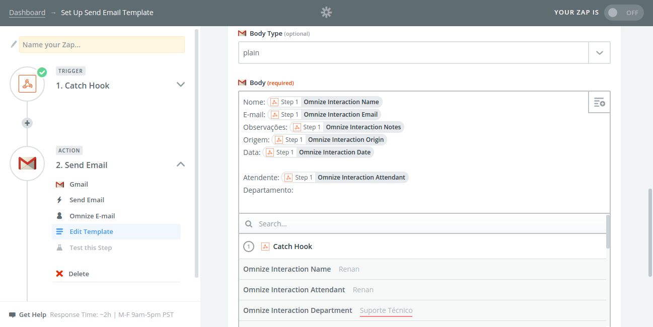The width and height of the screenshot is (653, 327).
Task: Click the Omnize Interaction Date pill
Action: tap(318, 152)
